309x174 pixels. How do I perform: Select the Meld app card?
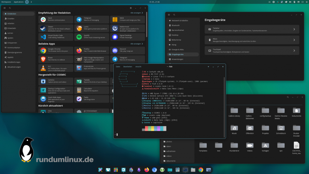coord(128,20)
